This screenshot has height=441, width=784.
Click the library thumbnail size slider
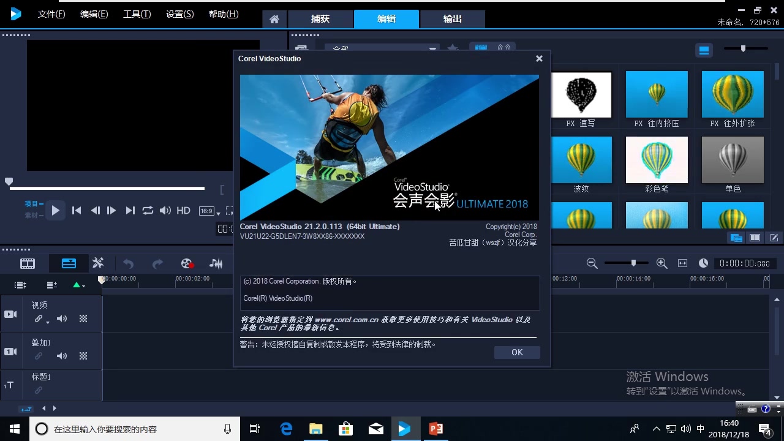coord(745,48)
